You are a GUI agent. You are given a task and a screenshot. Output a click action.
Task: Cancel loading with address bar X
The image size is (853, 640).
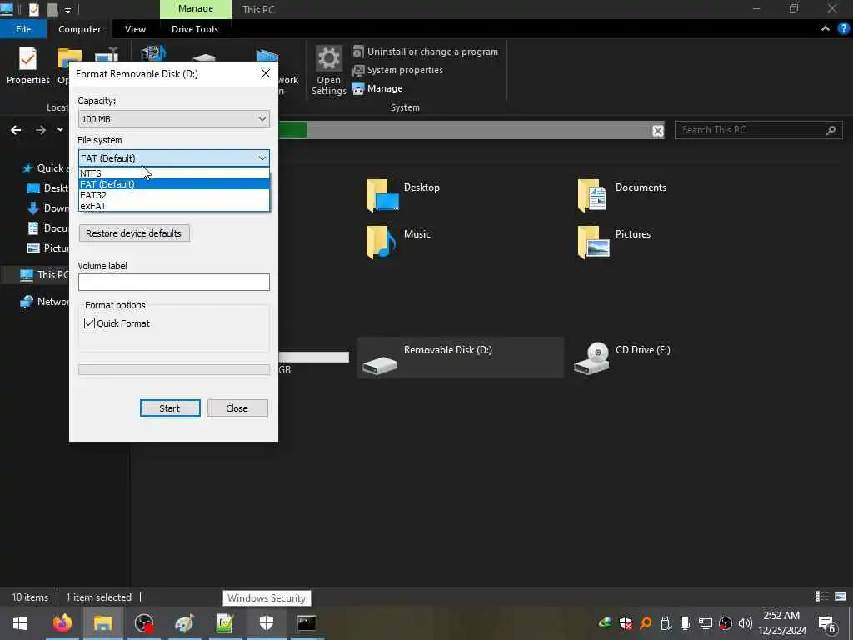pyautogui.click(x=658, y=131)
